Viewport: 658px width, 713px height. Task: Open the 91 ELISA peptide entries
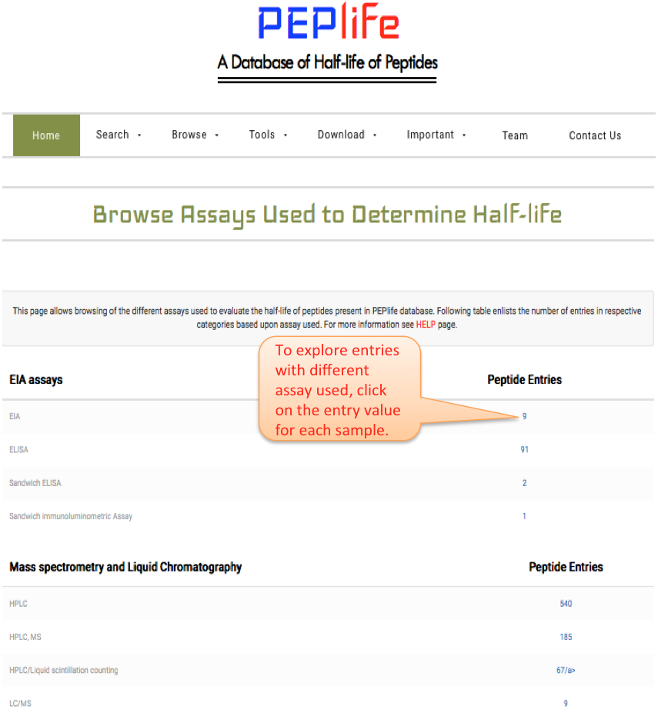tap(524, 450)
